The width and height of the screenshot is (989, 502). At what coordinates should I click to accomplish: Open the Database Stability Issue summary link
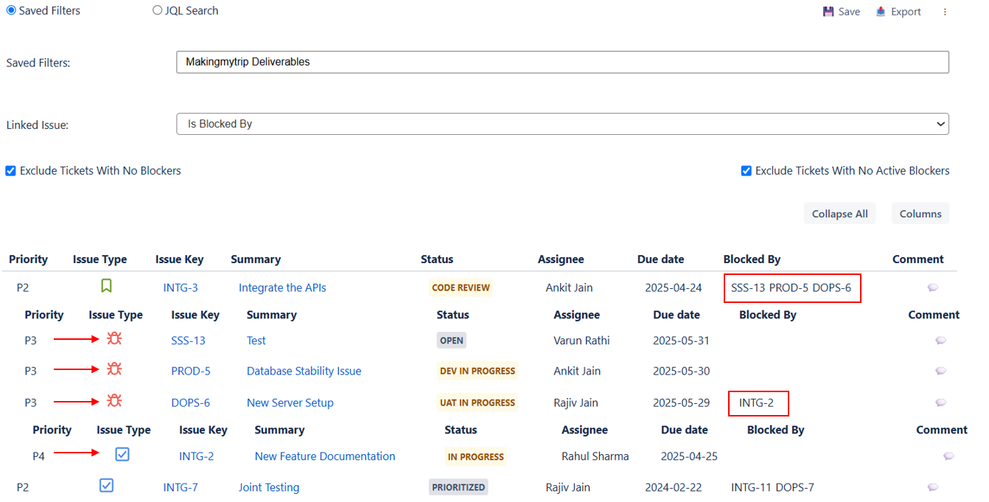tap(304, 371)
